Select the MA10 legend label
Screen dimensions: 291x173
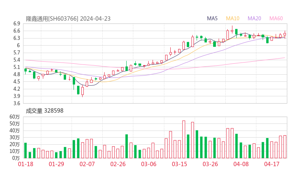232,18
